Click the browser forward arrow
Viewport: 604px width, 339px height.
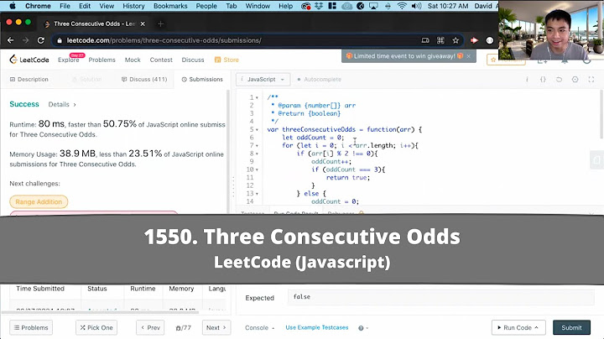tap(25, 40)
